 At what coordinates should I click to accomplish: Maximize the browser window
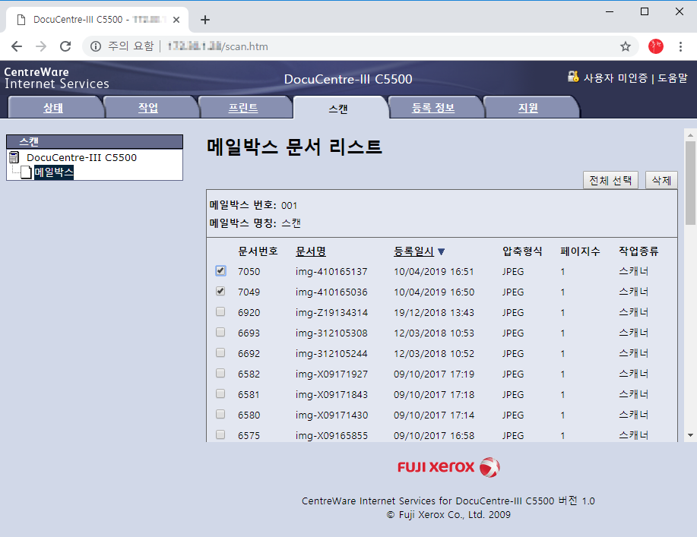pos(645,11)
